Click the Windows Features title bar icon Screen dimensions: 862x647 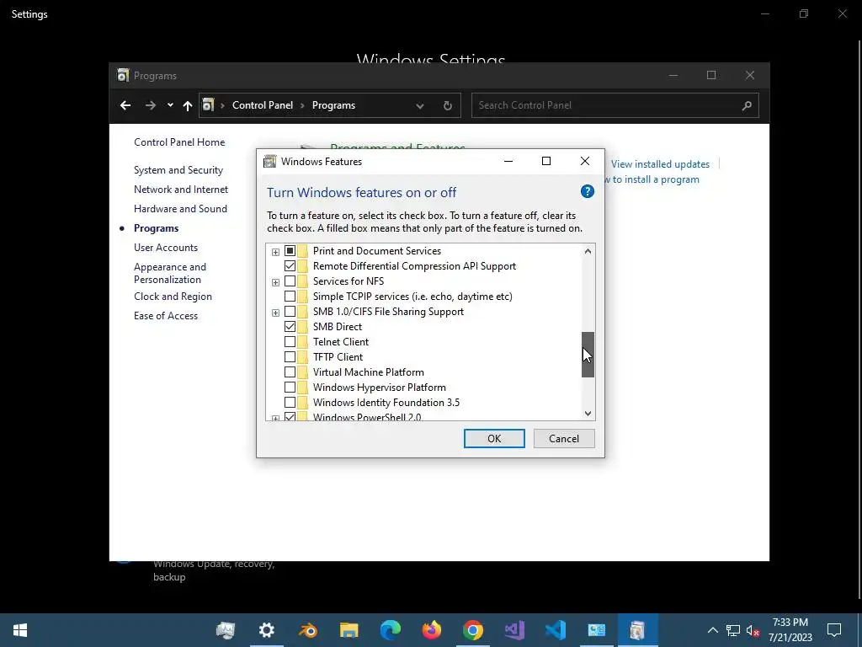pos(270,161)
